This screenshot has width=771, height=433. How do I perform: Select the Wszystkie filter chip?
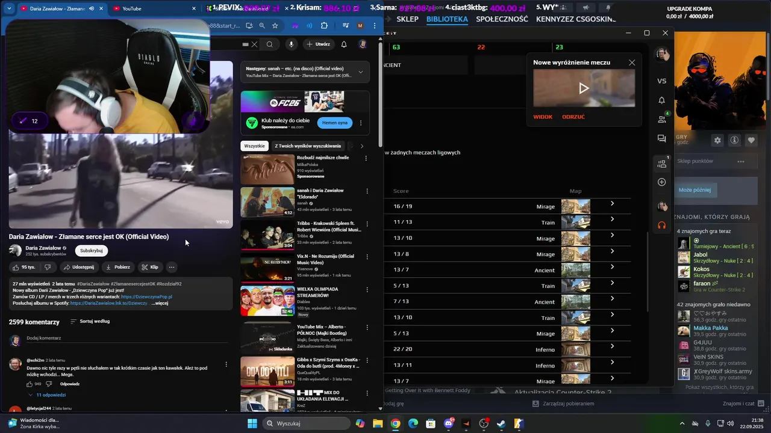(254, 146)
